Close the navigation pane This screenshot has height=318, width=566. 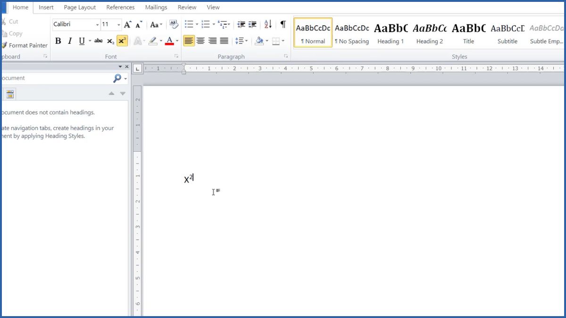pyautogui.click(x=127, y=66)
